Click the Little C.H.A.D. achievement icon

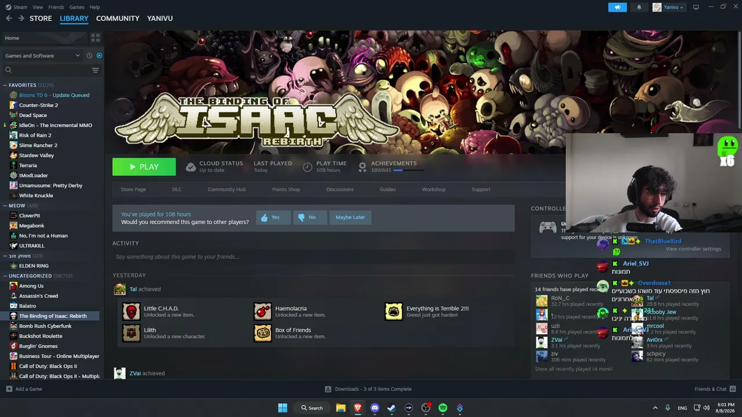coord(131,312)
